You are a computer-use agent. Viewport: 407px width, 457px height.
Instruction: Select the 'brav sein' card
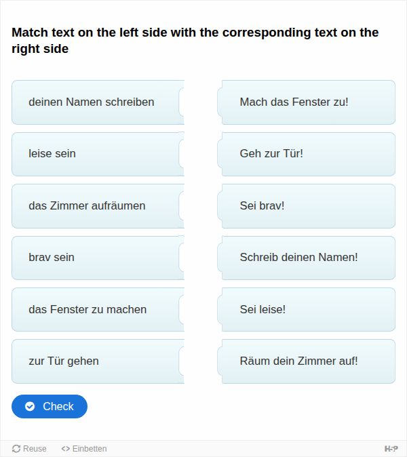tap(98, 258)
